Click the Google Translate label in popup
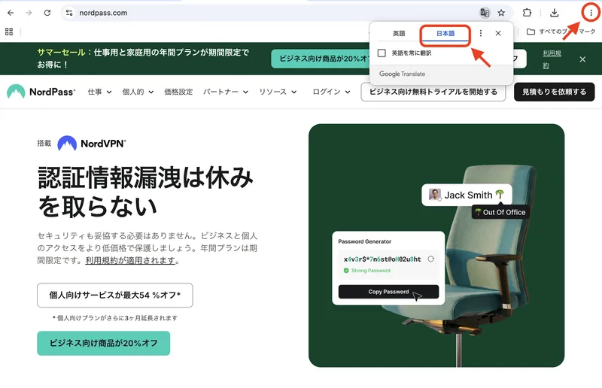602x388 pixels. click(x=402, y=74)
